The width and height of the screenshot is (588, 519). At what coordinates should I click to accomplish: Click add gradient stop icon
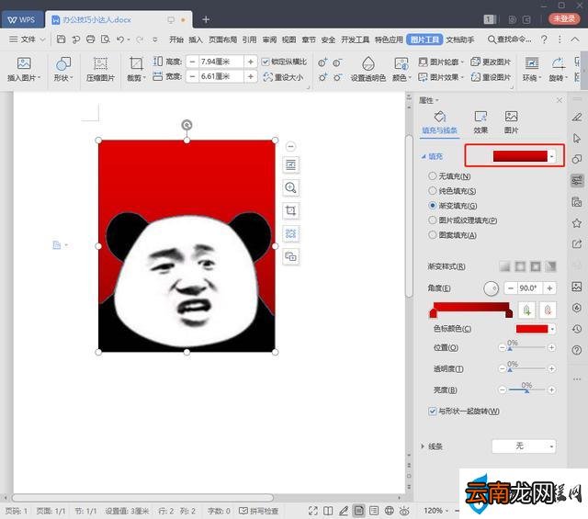[526, 310]
